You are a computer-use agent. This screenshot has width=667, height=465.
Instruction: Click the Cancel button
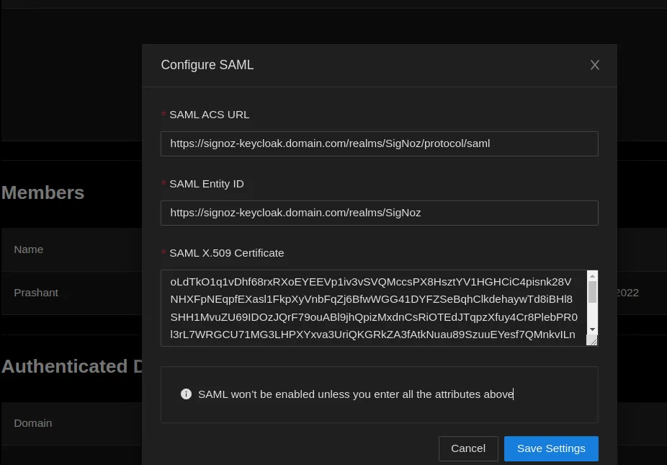(x=468, y=449)
